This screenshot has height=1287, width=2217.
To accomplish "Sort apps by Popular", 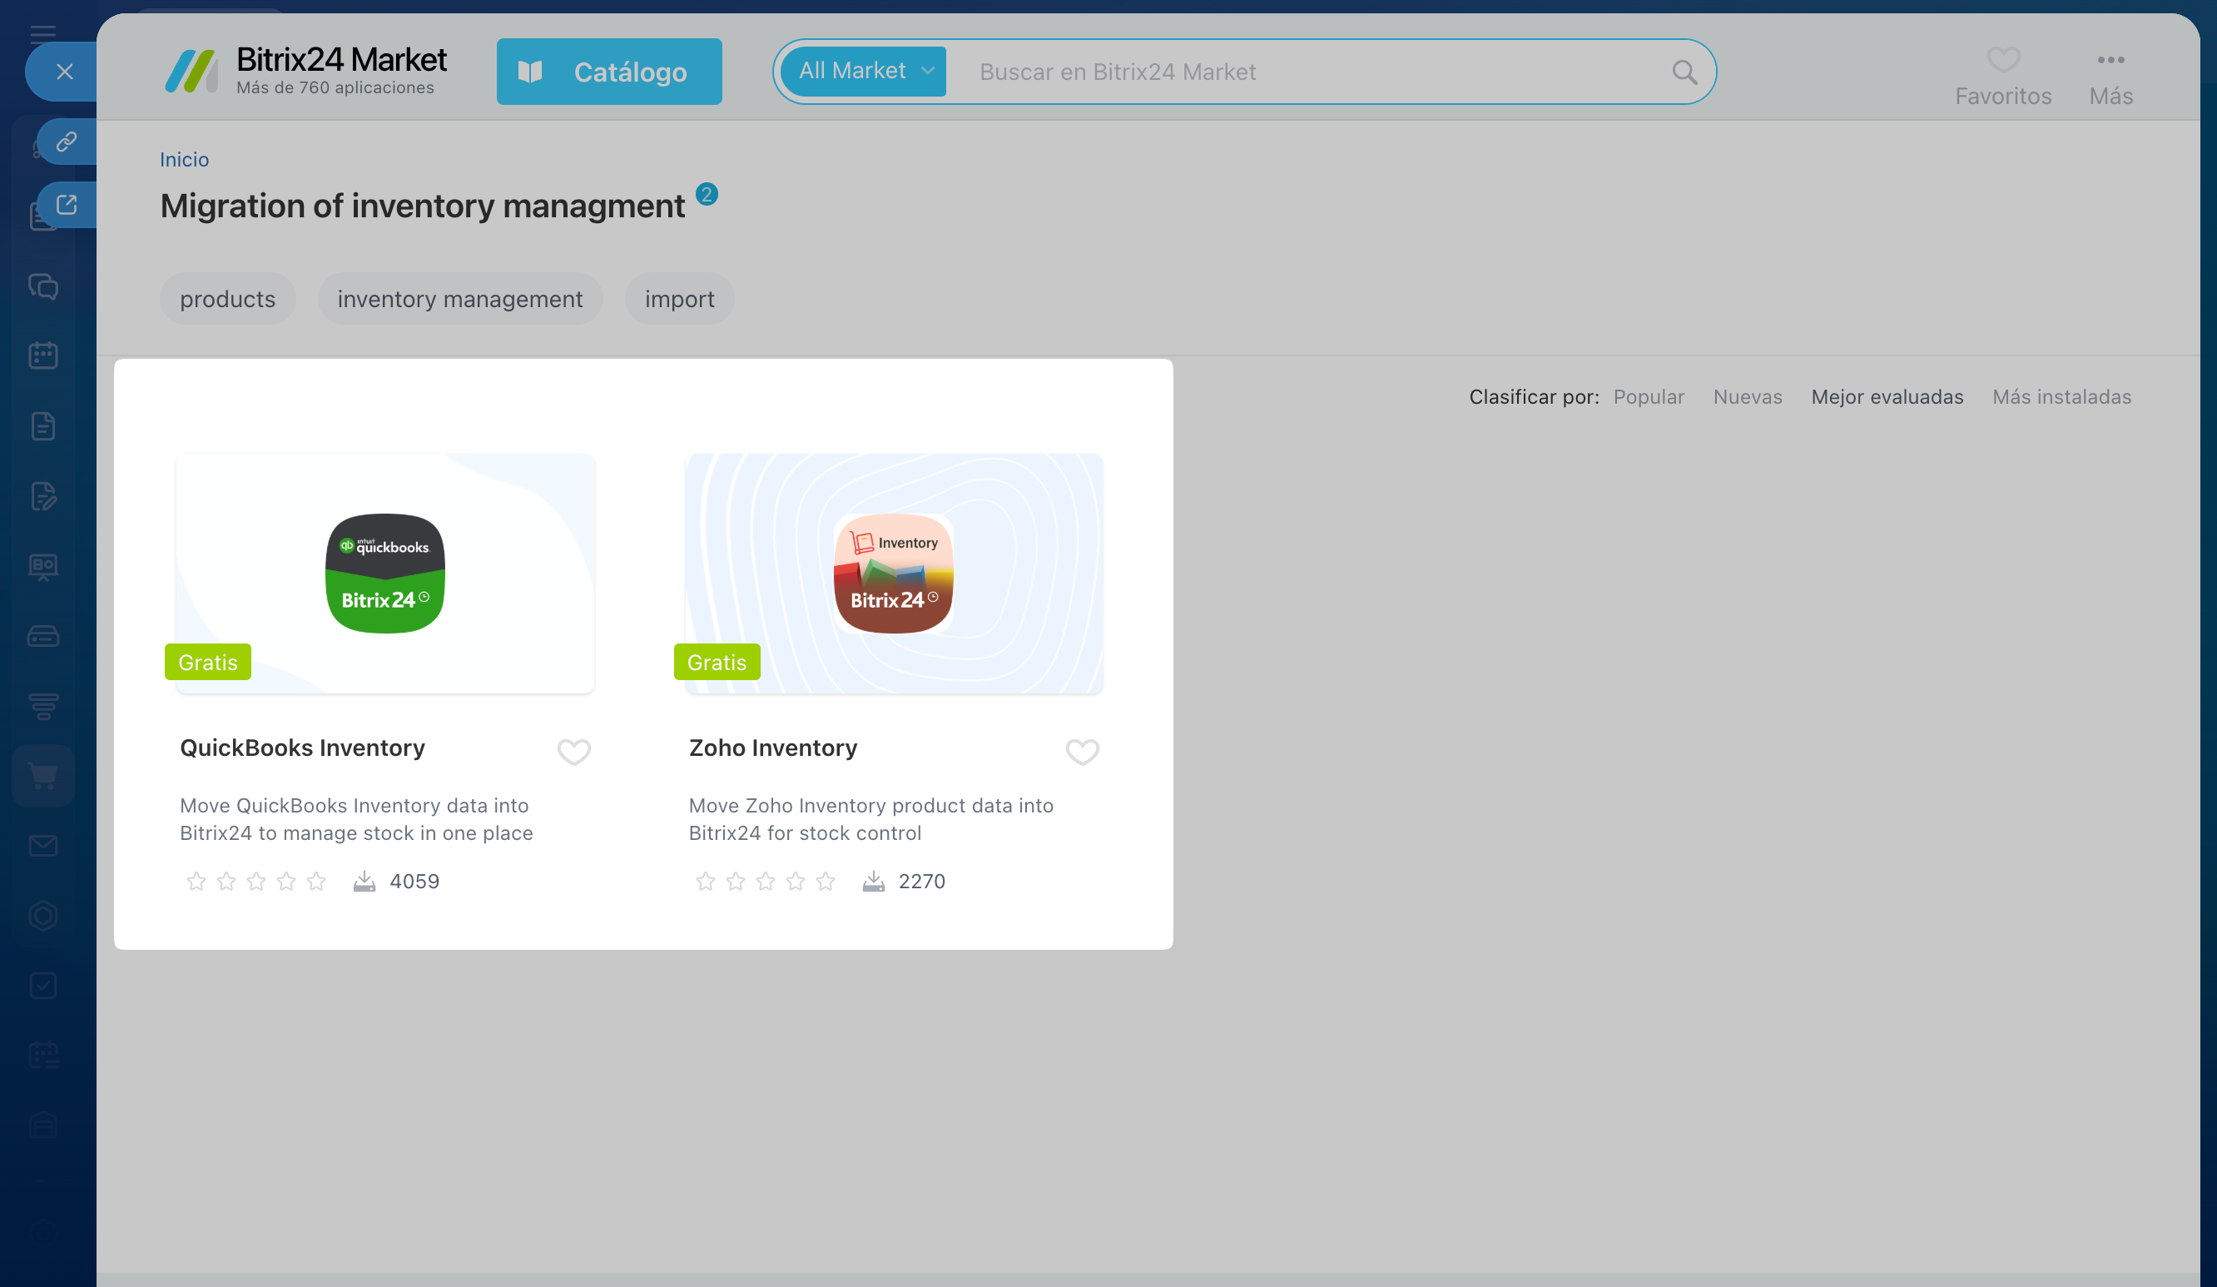I will point(1649,397).
